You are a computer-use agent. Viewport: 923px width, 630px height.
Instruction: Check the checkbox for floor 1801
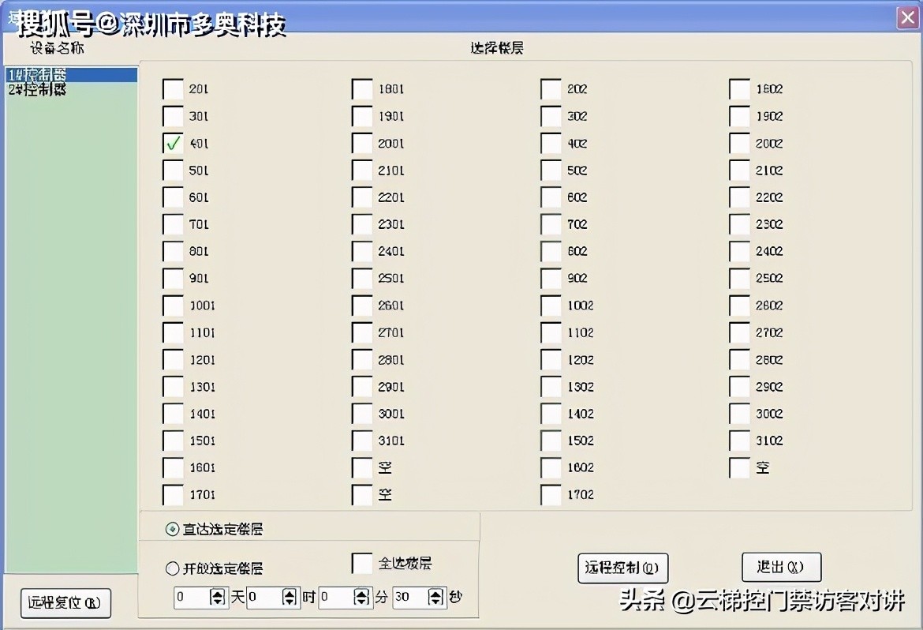[x=362, y=89]
